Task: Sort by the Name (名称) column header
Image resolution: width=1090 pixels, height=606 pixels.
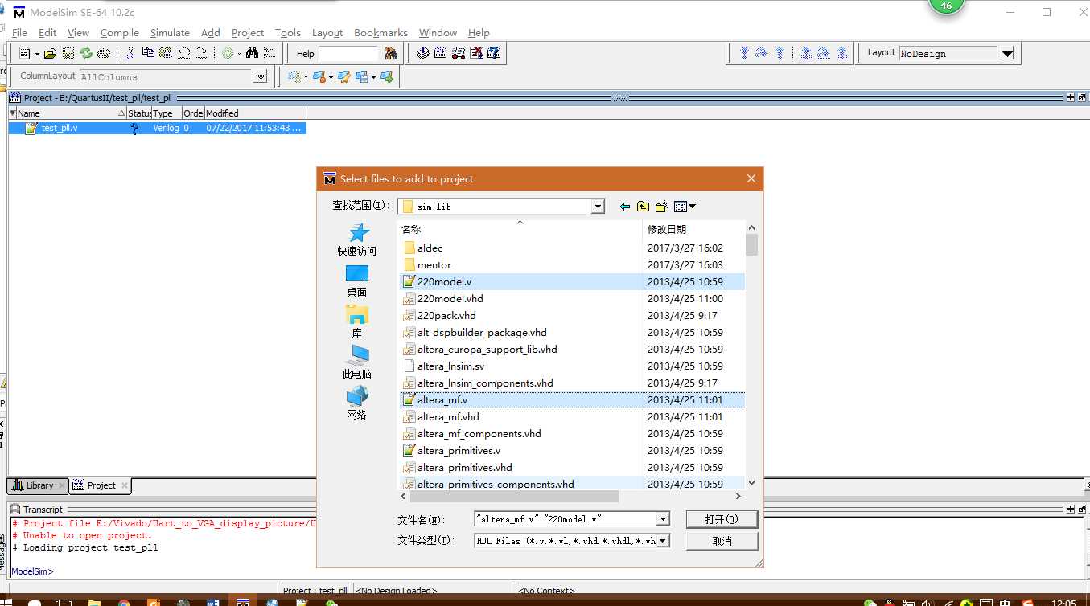Action: click(x=520, y=229)
